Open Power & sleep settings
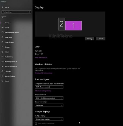 [16, 42]
